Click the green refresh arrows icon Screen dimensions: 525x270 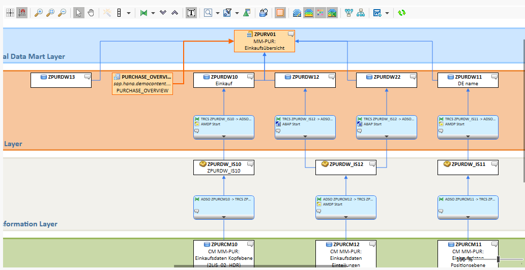pyautogui.click(x=402, y=13)
